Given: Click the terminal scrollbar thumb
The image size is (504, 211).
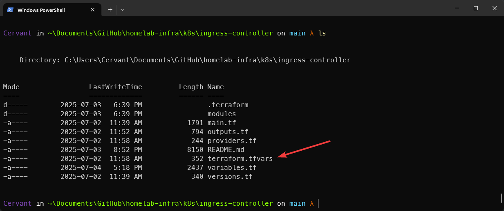Looking at the screenshot, I should [x=501, y=198].
